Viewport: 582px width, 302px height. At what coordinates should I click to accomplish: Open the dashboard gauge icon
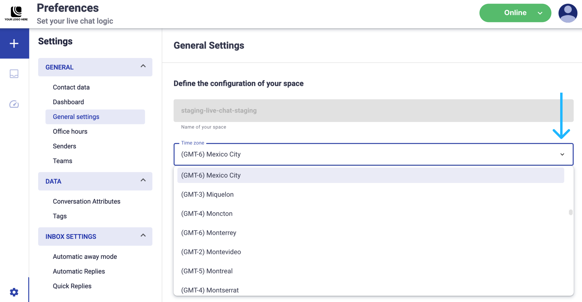14,104
